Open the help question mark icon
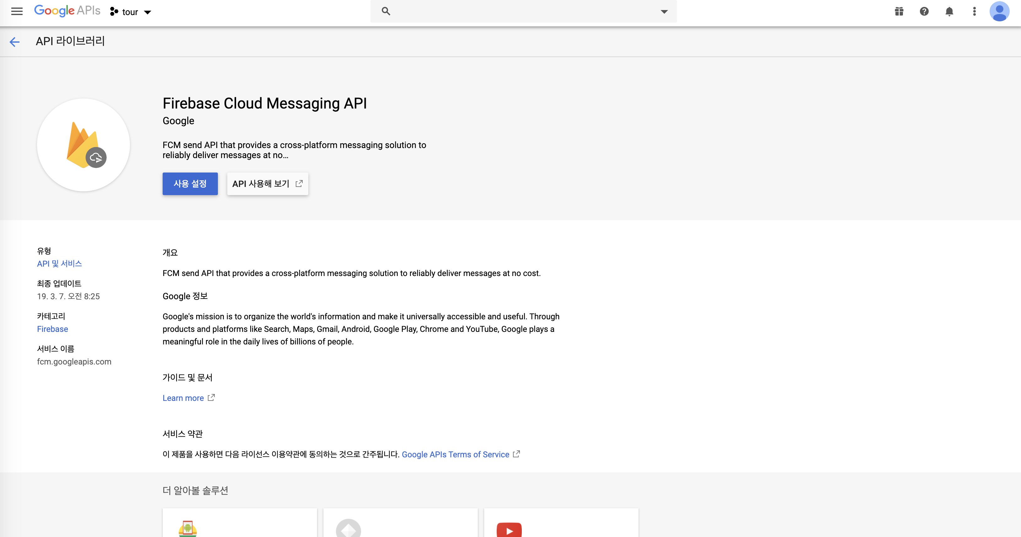Image resolution: width=1021 pixels, height=537 pixels. pyautogui.click(x=924, y=12)
